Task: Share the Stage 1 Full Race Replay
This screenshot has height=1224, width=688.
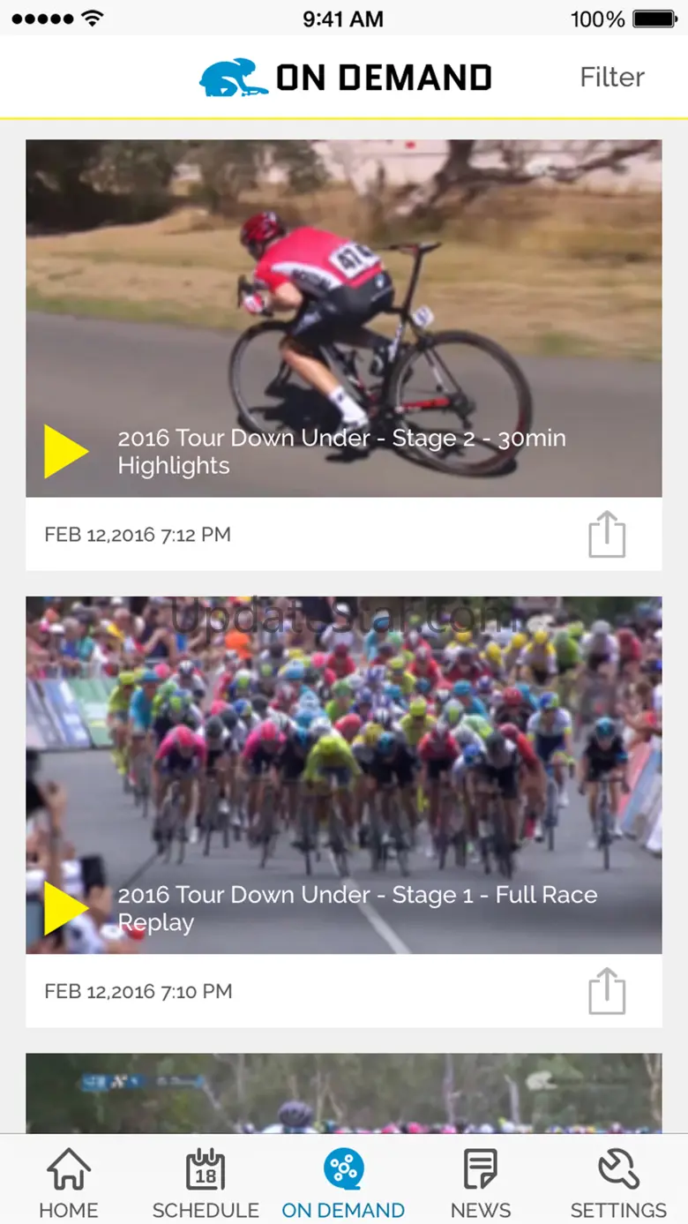Action: pos(607,991)
